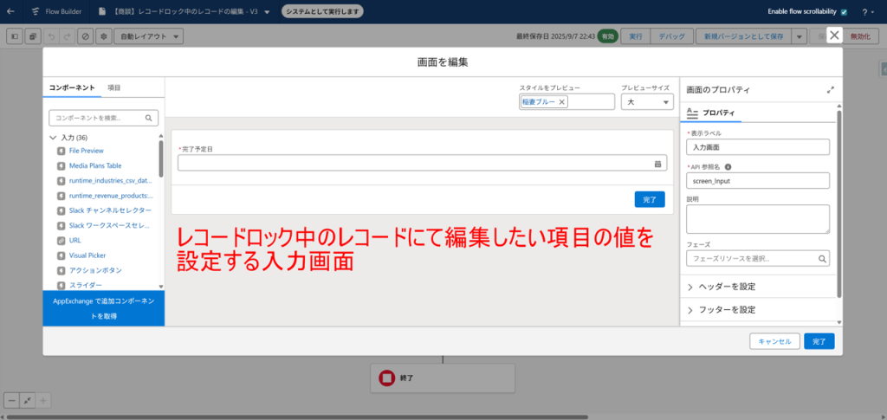Click the red 終了 end node icon
This screenshot has height=420, width=887.
[x=386, y=378]
